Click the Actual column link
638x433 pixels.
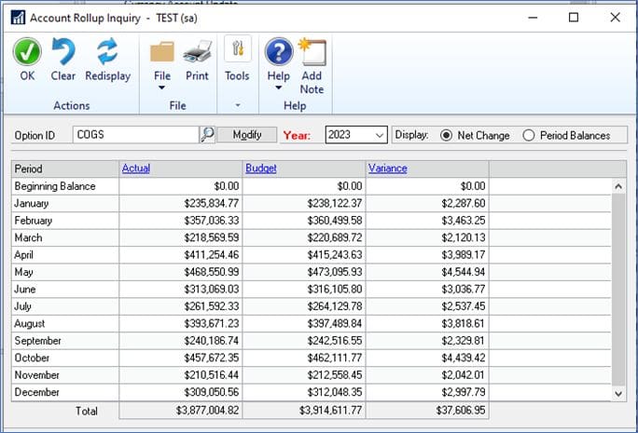point(136,169)
